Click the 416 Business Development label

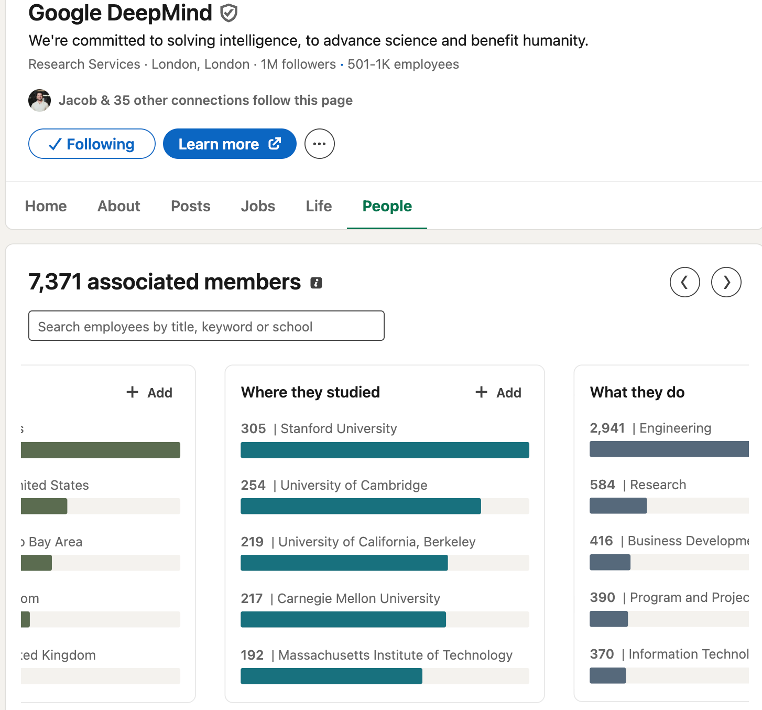pyautogui.click(x=669, y=541)
